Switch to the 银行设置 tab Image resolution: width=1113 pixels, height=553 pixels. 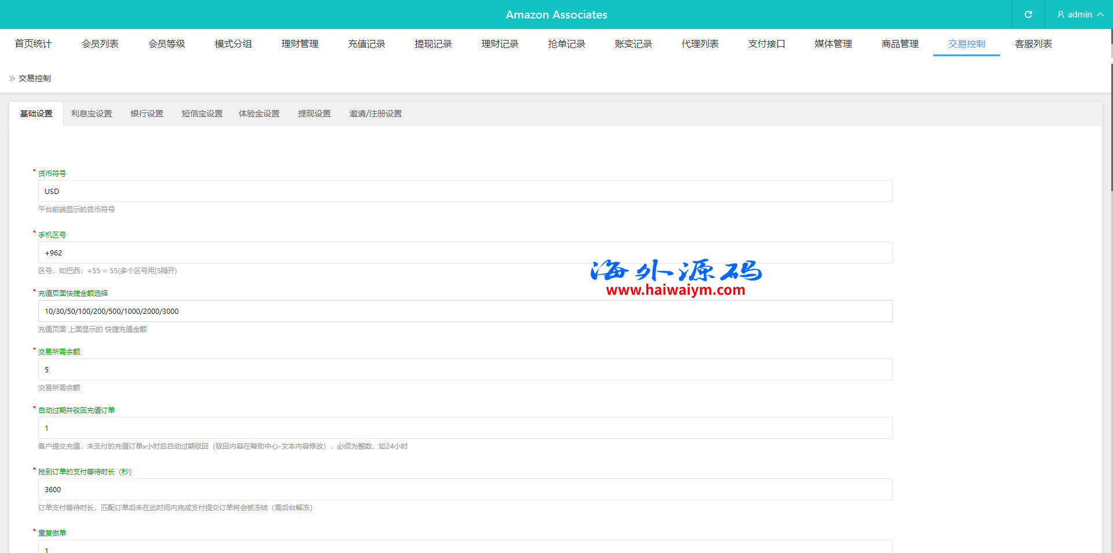[147, 113]
